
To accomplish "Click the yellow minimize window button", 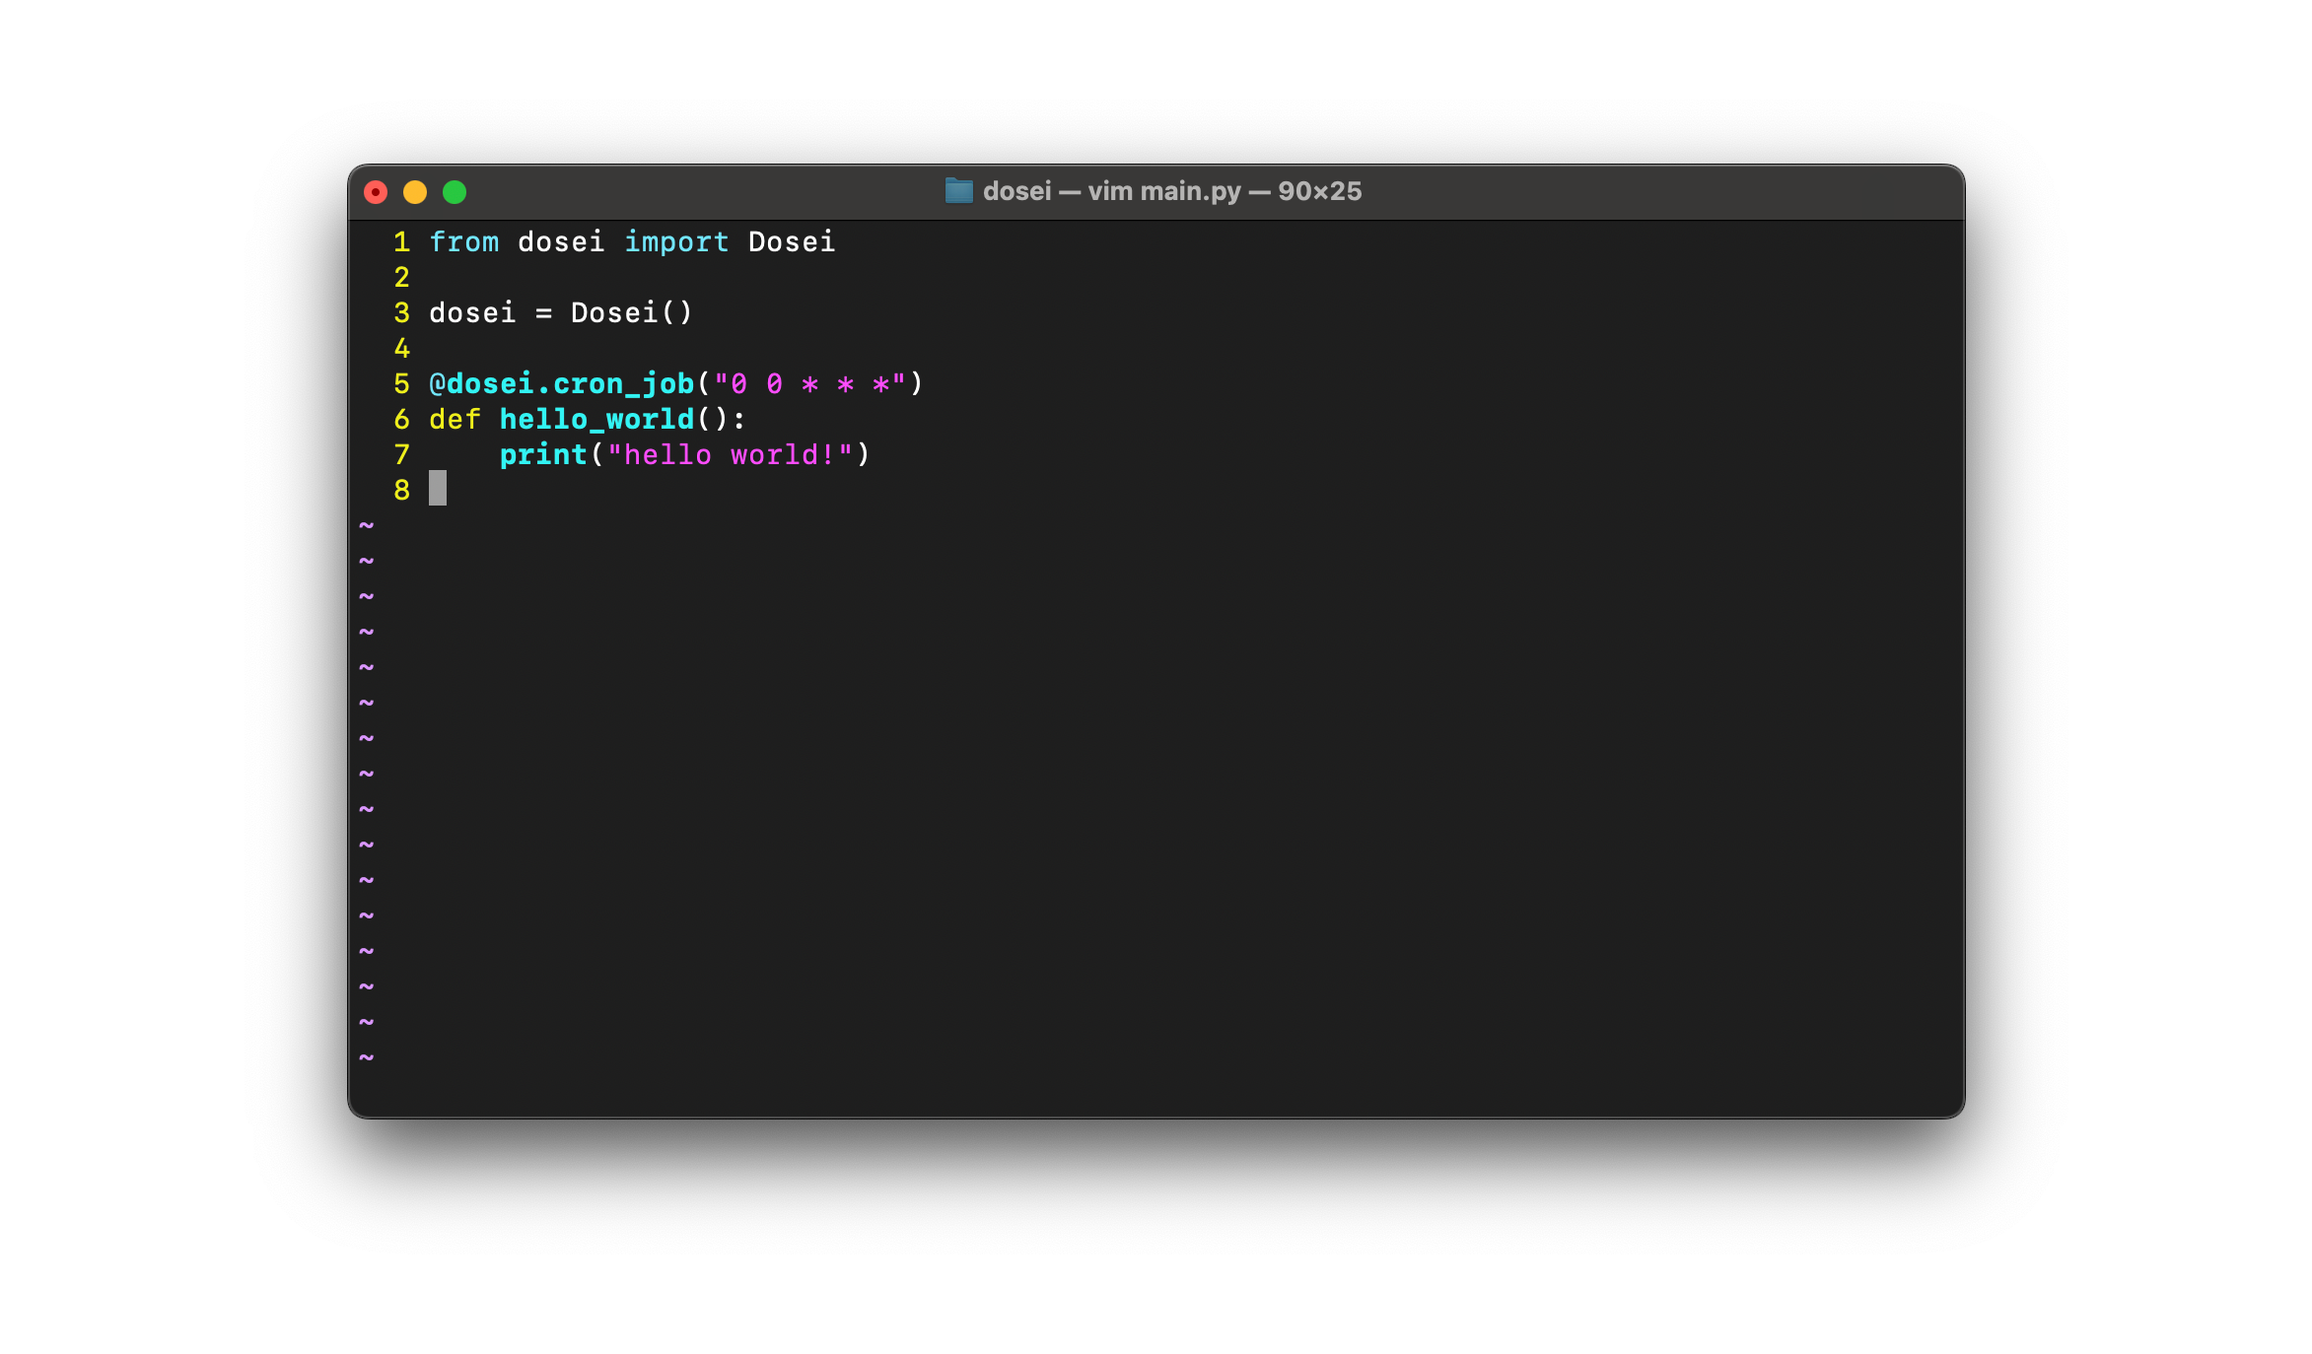I will 415,192.
